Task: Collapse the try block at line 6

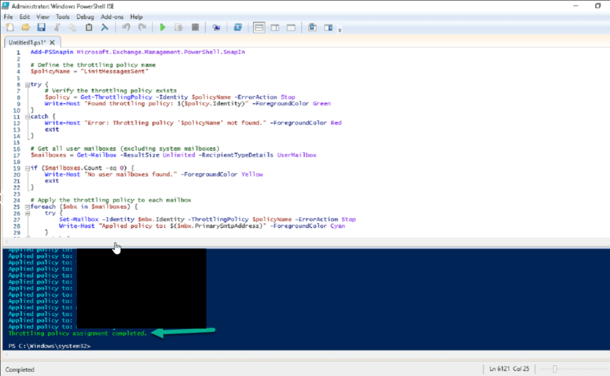Action: [27, 85]
